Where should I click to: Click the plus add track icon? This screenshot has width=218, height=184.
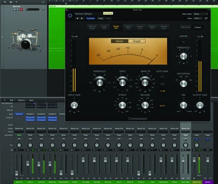click(5, 2)
